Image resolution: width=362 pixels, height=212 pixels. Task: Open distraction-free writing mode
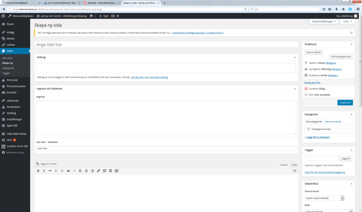(x=295, y=171)
